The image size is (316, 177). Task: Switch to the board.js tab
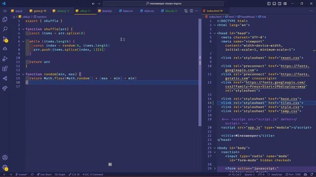click(x=105, y=11)
